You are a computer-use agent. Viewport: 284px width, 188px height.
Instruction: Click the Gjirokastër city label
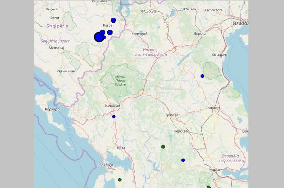66,71
